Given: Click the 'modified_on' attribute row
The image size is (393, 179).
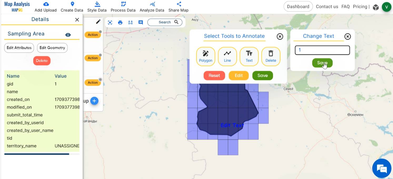Looking at the screenshot, I should pyautogui.click(x=42, y=107).
